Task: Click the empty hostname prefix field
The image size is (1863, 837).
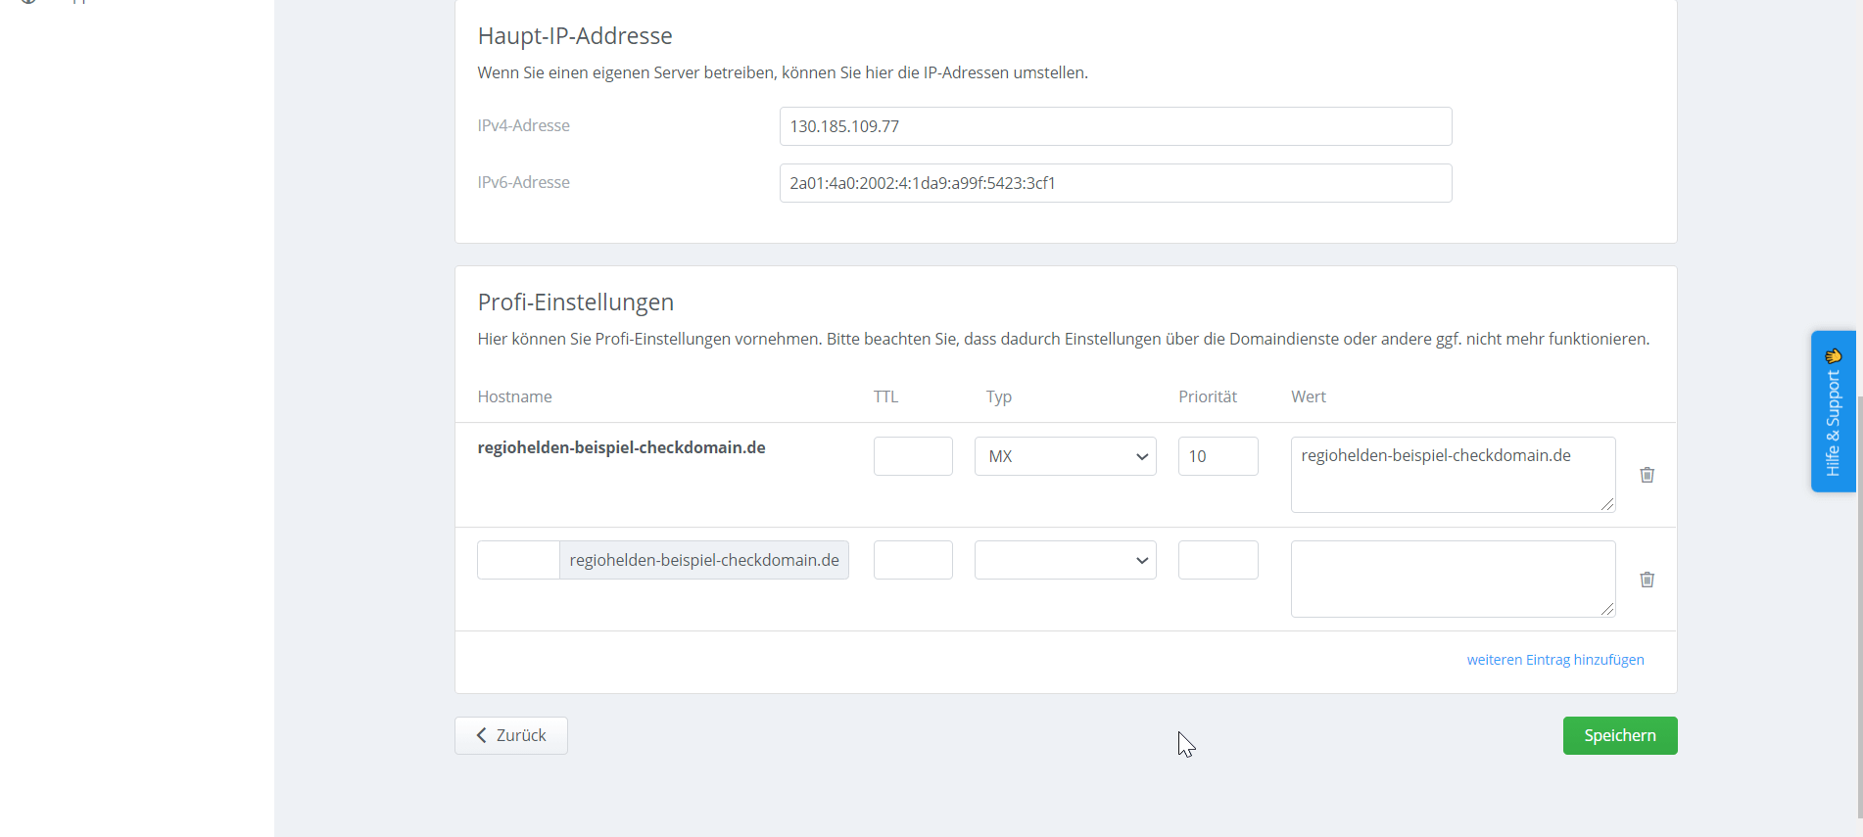Action: click(518, 560)
